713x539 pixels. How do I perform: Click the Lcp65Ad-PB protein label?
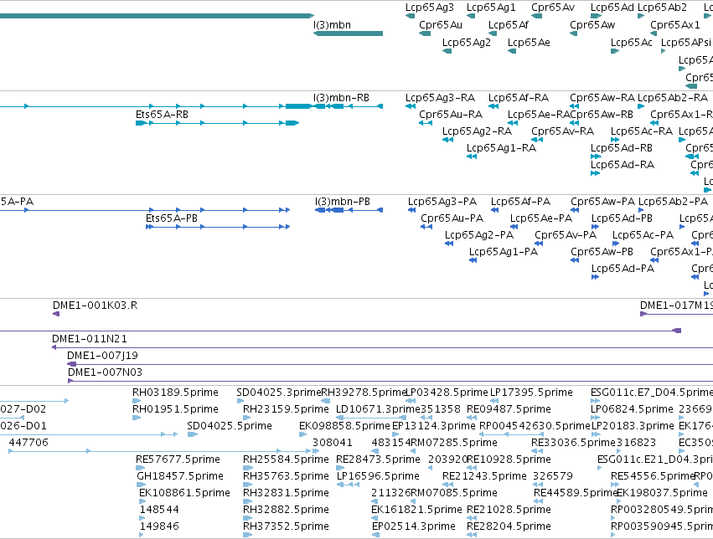[x=622, y=218]
